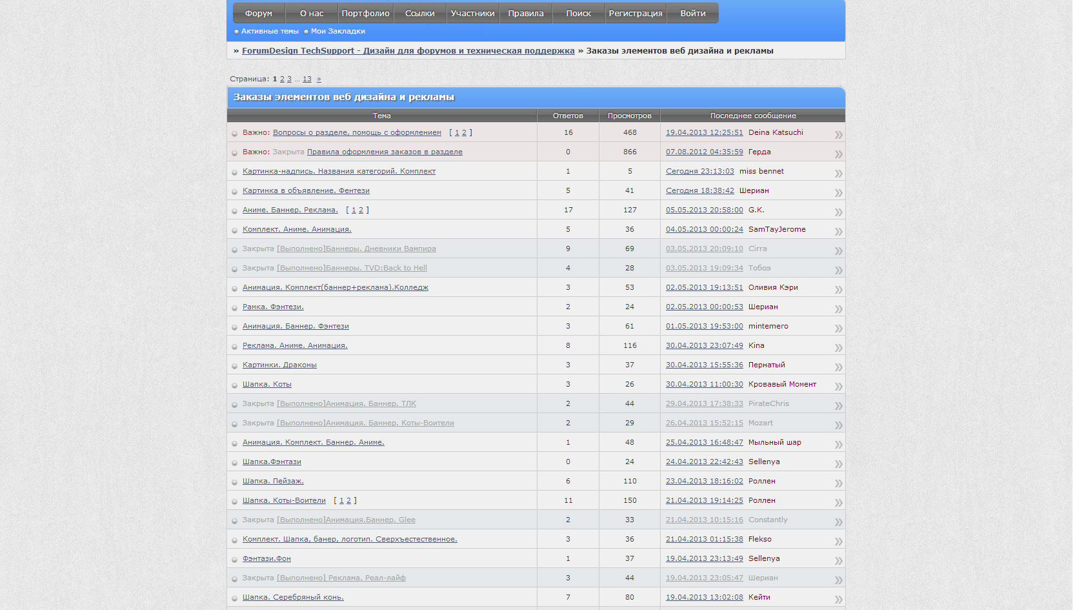
Task: Click the double-arrow icon in the Deina Katsuchi row
Action: point(838,135)
